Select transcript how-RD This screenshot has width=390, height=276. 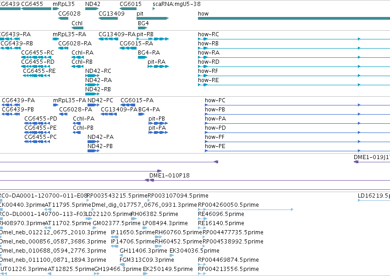(x=209, y=62)
